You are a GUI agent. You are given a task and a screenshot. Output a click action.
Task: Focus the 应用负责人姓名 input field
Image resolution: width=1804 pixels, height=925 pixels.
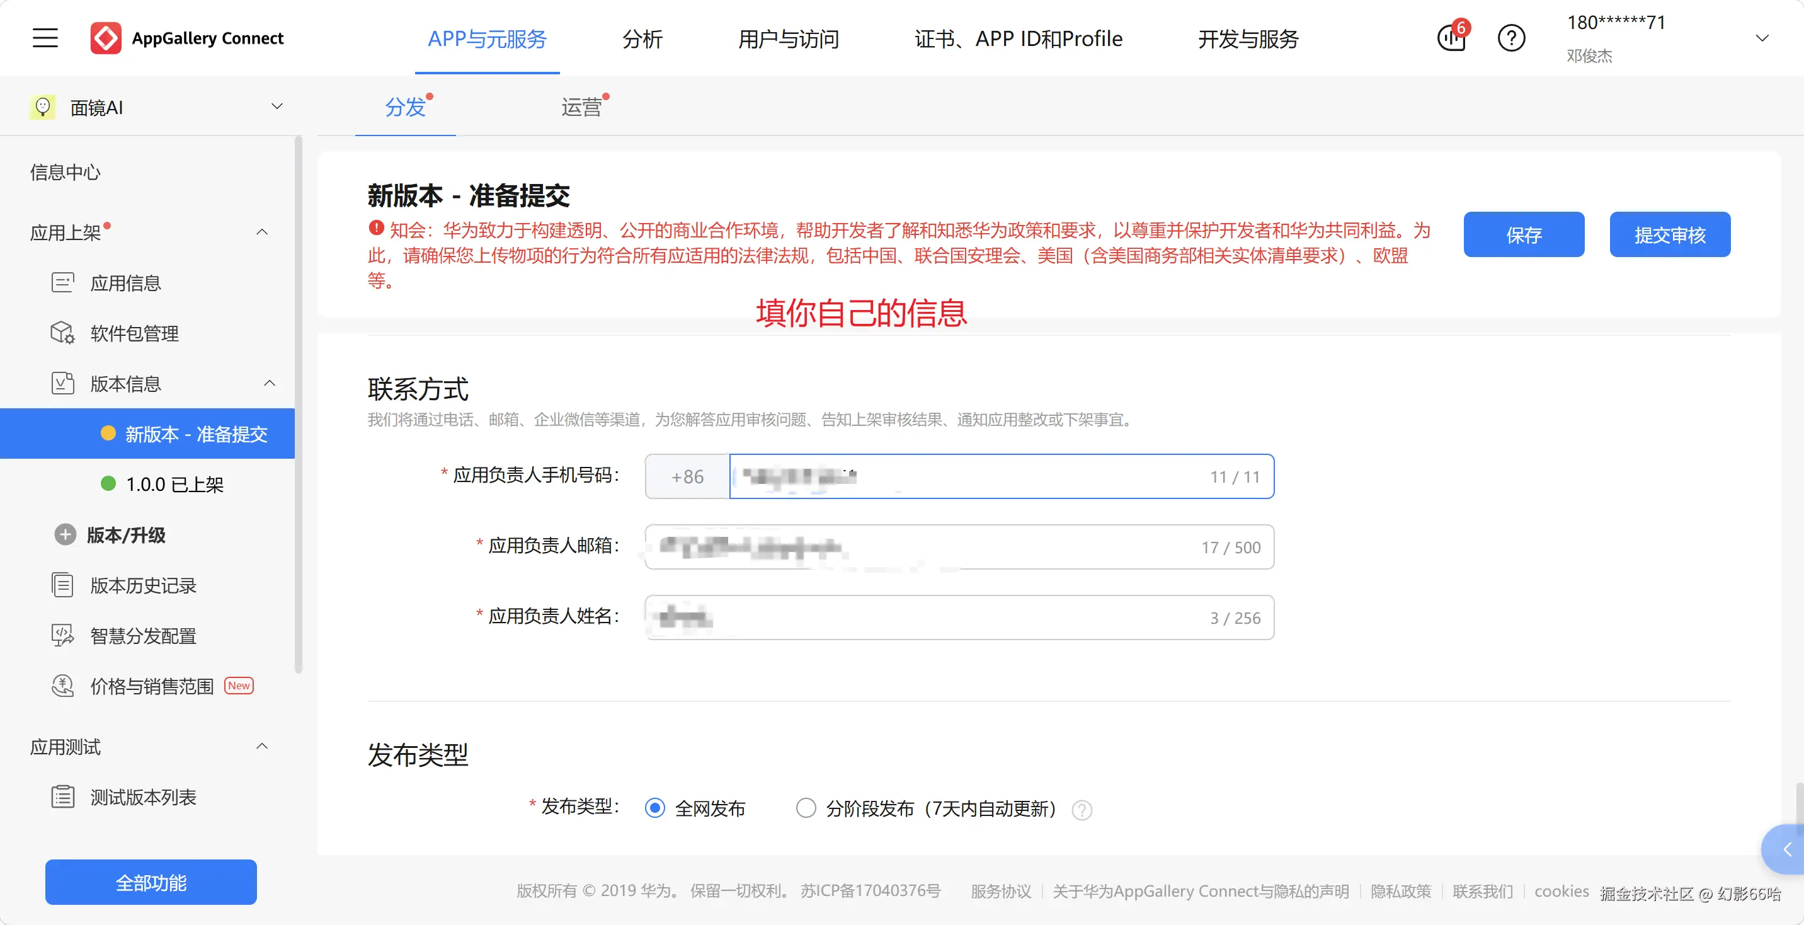click(959, 618)
